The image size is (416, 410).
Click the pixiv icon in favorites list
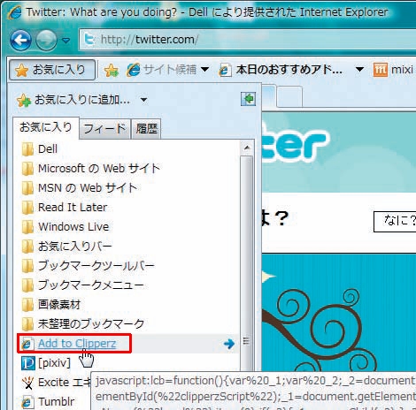[x=28, y=363]
